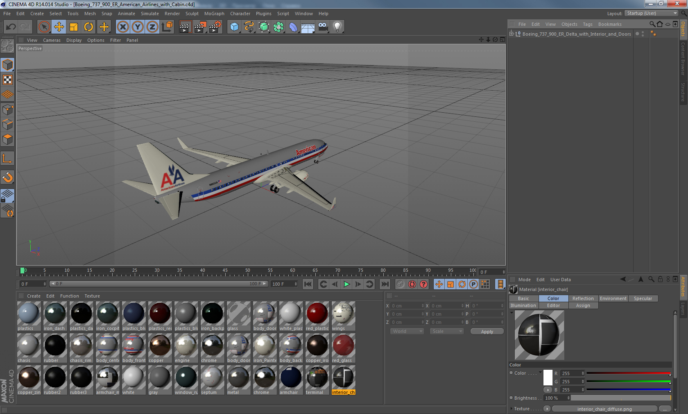Screen dimensions: 688x414
Task: Switch to the Illumination material tab
Action: (523, 305)
